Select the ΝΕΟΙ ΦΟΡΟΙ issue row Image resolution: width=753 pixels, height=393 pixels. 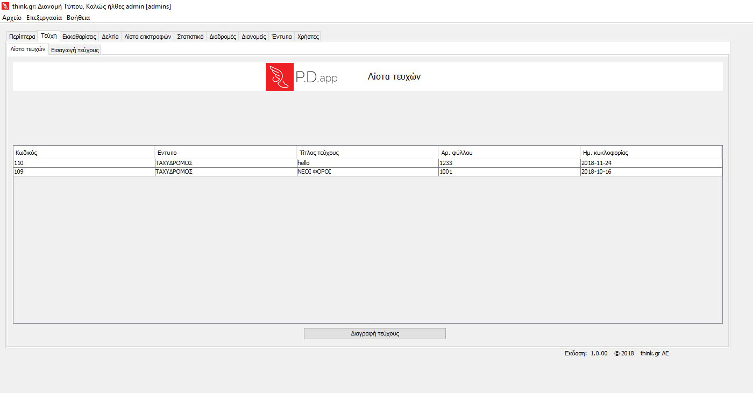tap(367, 172)
